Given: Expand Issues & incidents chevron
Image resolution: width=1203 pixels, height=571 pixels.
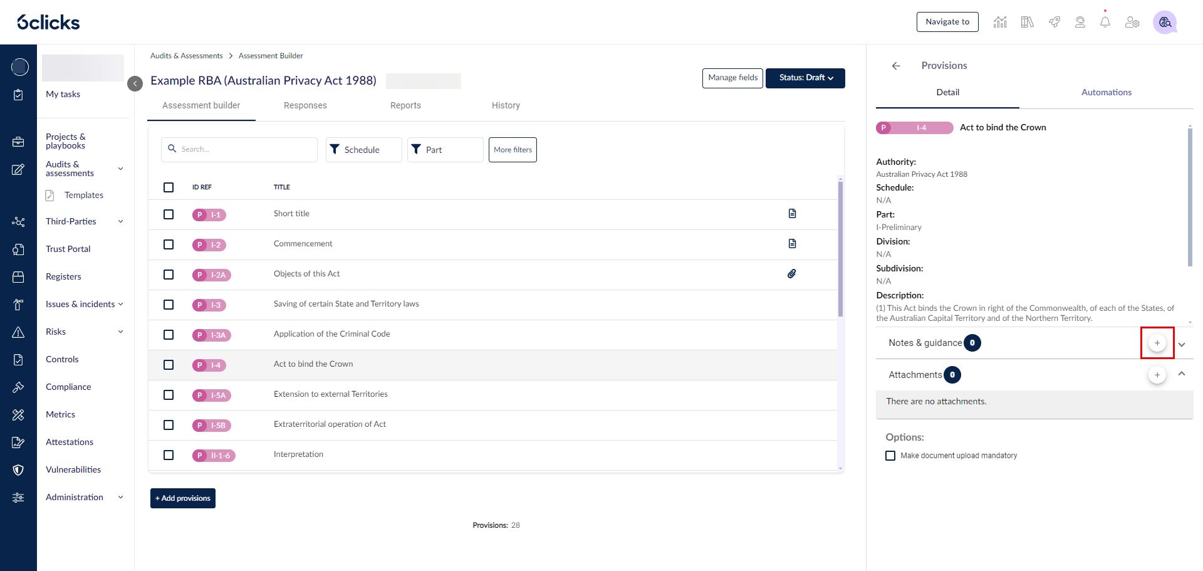Looking at the screenshot, I should pos(121,304).
